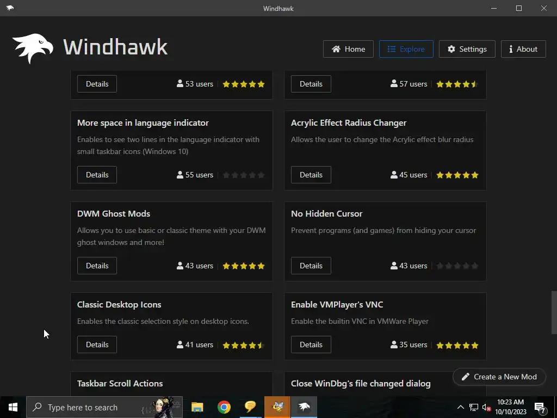Image resolution: width=557 pixels, height=418 pixels.
Task: Open the About tab
Action: click(x=523, y=49)
